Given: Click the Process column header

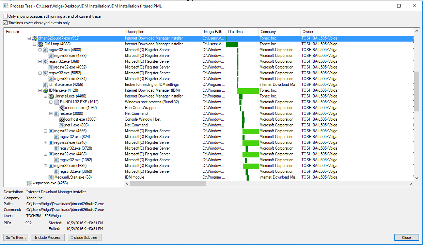Looking at the screenshot, I should click(64, 32).
